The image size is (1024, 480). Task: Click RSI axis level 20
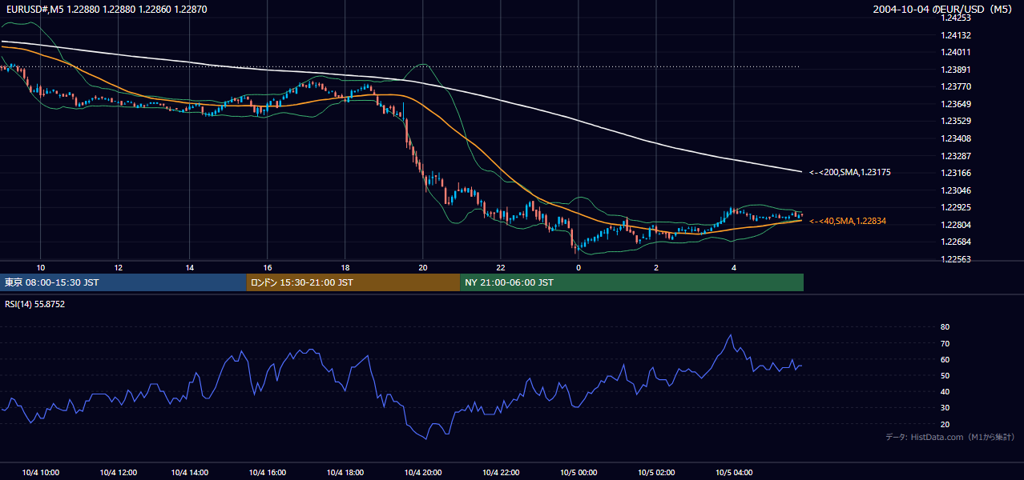(945, 424)
